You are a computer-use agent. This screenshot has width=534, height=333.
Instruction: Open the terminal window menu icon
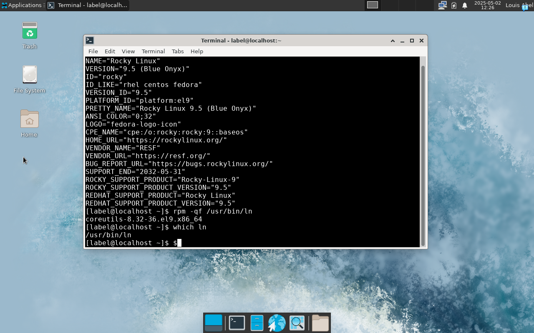click(90, 40)
